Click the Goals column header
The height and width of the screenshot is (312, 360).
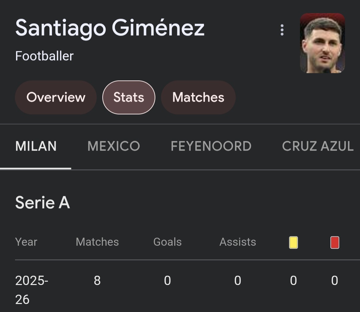click(167, 242)
